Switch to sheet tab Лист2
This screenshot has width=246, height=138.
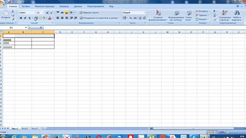(25, 129)
